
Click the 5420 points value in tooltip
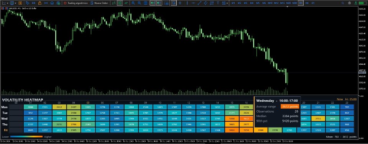pyautogui.click(x=290, y=121)
